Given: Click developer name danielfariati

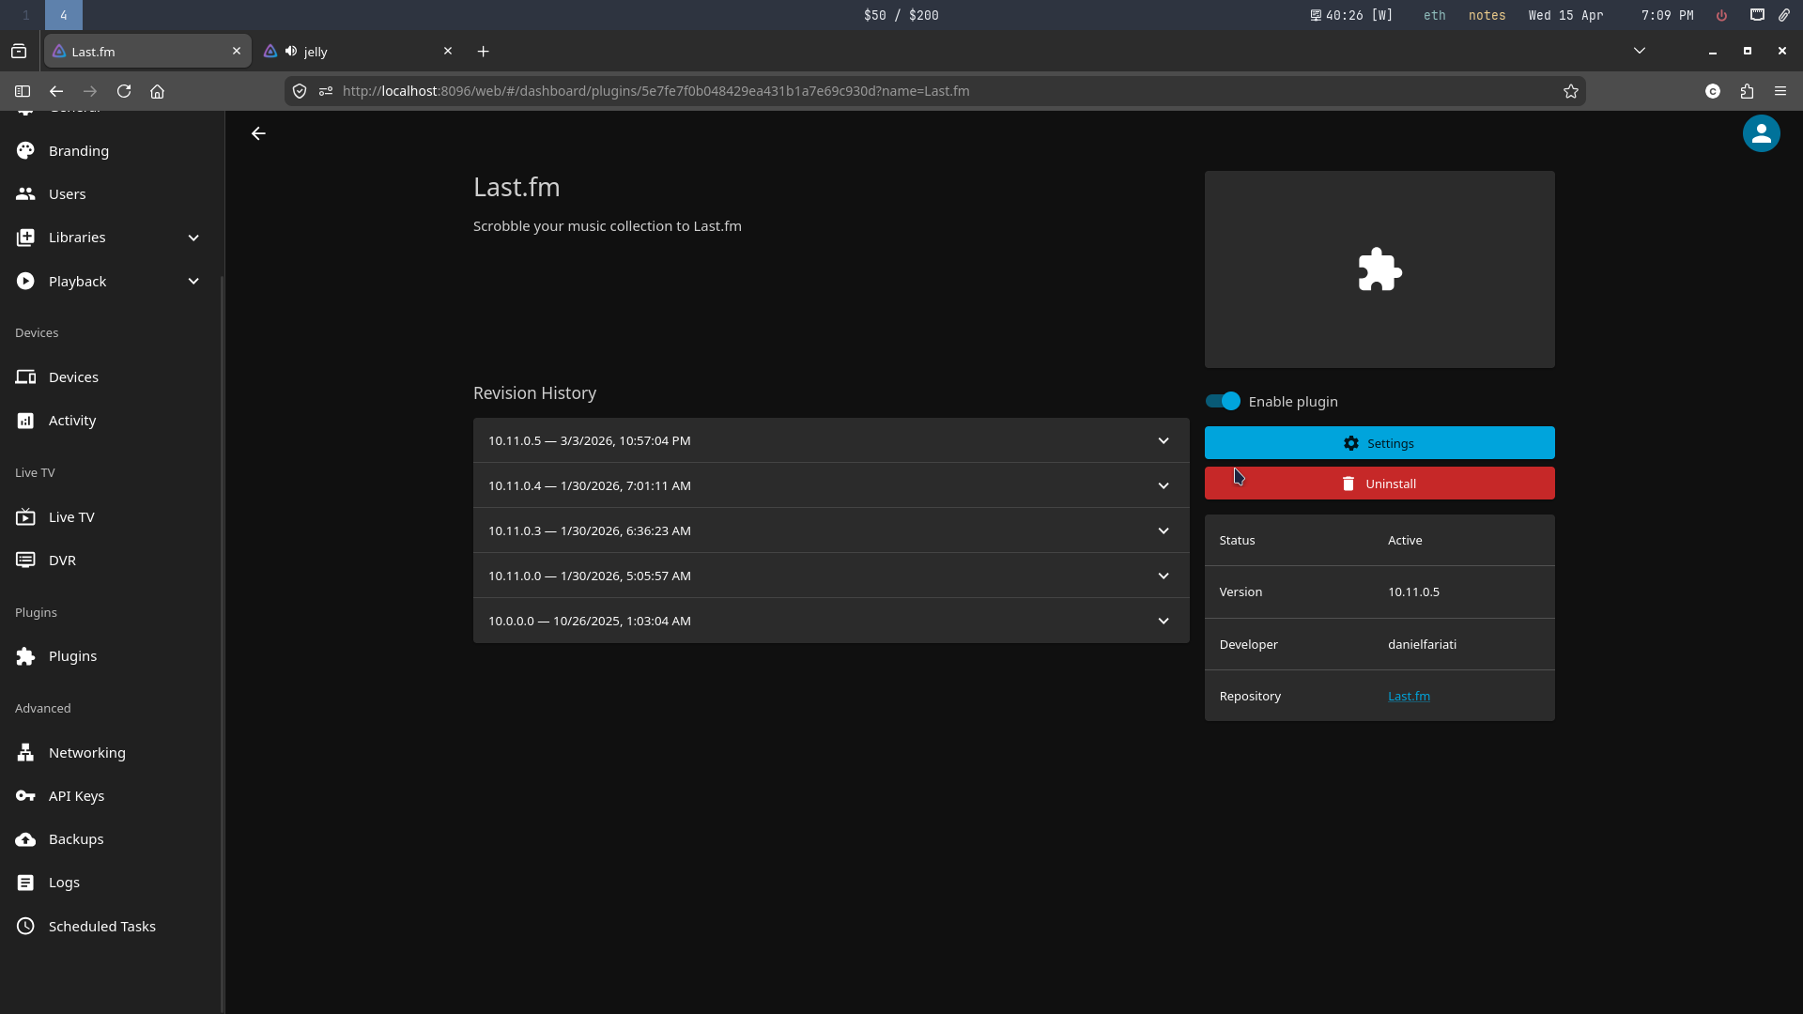Looking at the screenshot, I should [1422, 644].
